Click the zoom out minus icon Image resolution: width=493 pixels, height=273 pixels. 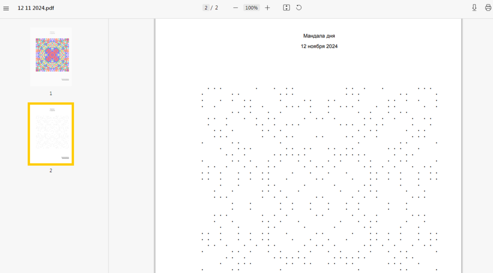point(235,8)
